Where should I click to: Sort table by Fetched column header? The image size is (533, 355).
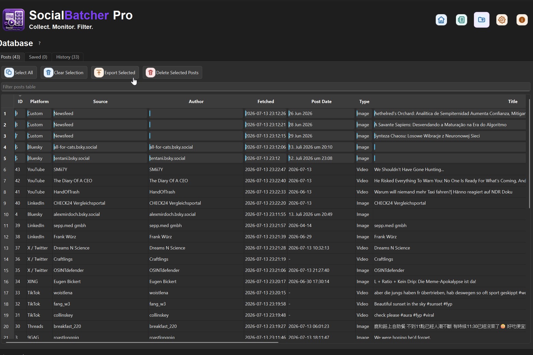pos(266,102)
